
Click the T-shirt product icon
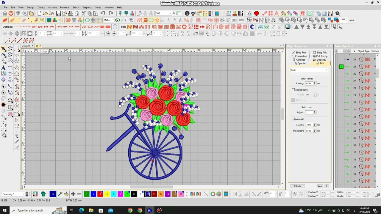[74, 20]
